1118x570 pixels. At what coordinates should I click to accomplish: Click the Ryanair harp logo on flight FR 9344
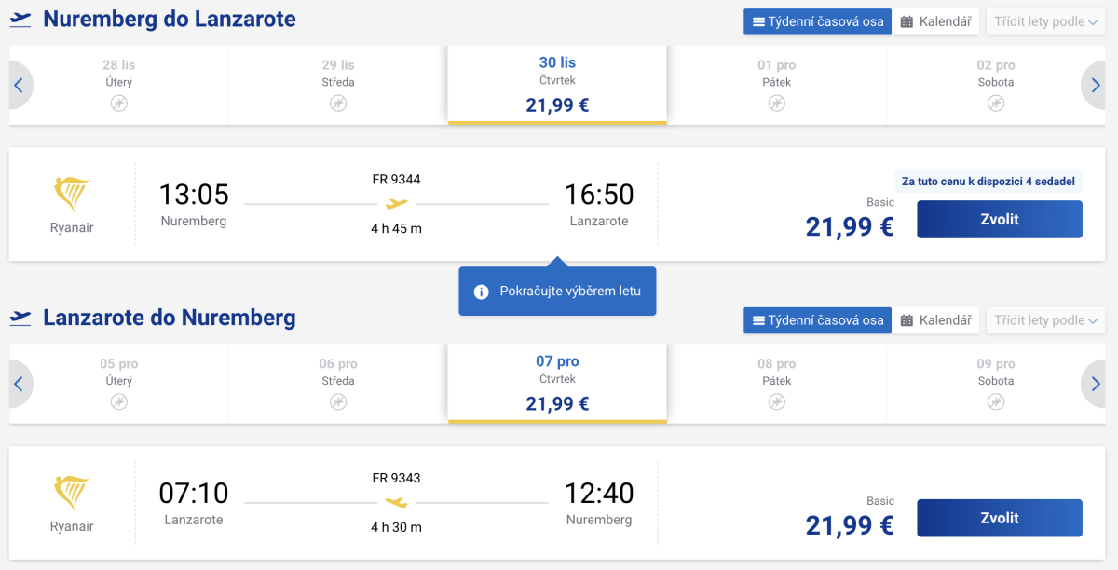click(72, 195)
